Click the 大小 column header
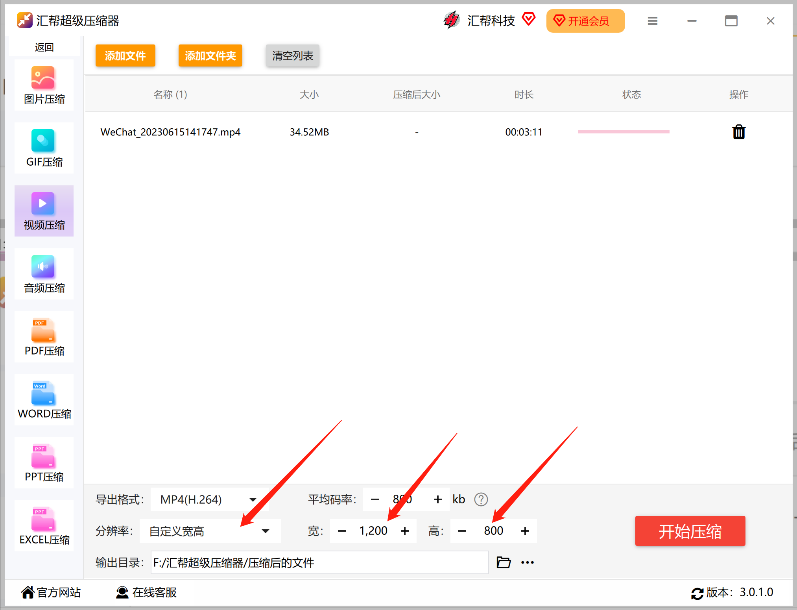 tap(309, 94)
